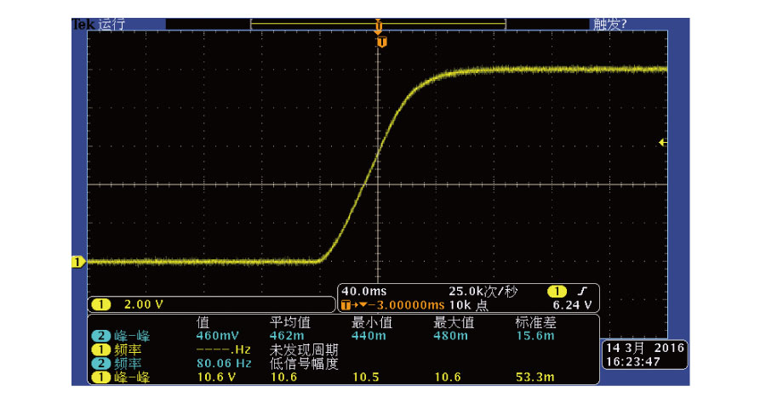Click channel 1 frequency measurement badge
The height and width of the screenshot is (403, 766).
[x=100, y=349]
